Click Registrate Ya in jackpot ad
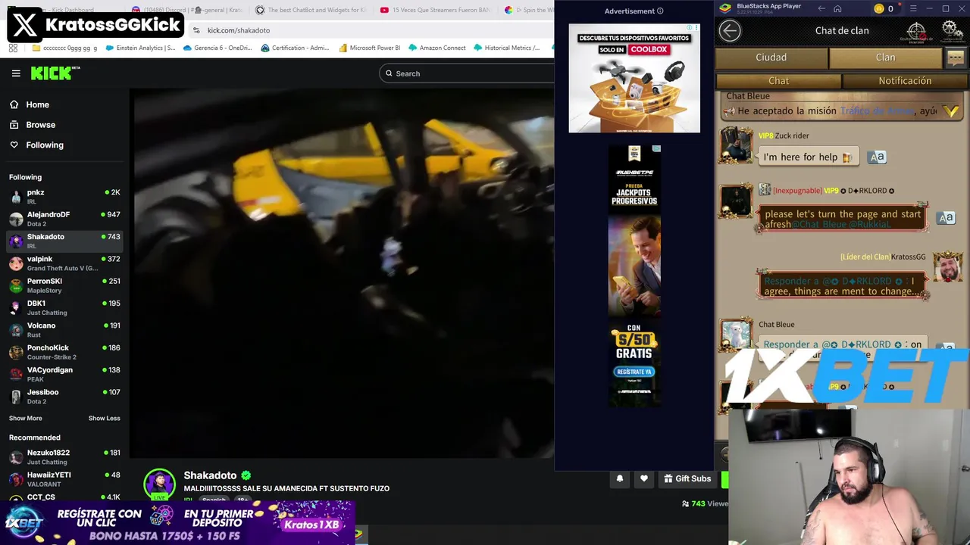 (x=634, y=372)
